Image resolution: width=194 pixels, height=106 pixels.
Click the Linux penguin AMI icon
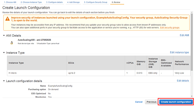click(x=12, y=43)
